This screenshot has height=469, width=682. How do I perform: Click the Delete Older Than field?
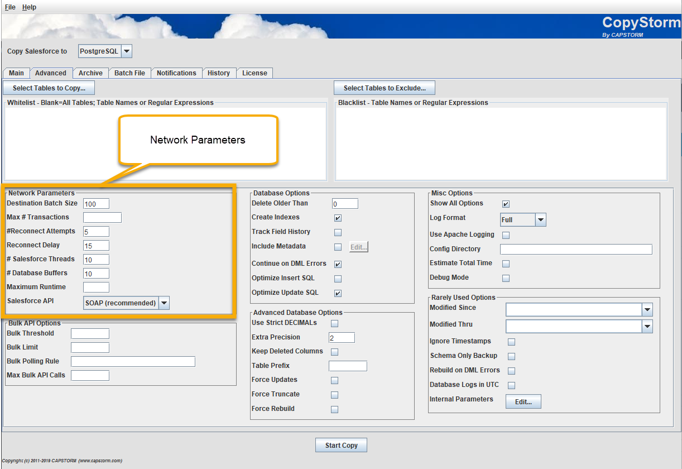[x=345, y=204]
